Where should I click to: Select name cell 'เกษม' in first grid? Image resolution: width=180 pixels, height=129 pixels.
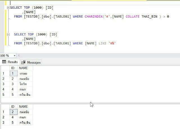click(25, 73)
